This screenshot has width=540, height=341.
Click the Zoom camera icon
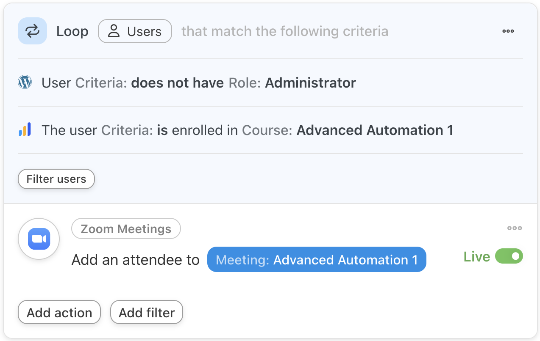(39, 239)
